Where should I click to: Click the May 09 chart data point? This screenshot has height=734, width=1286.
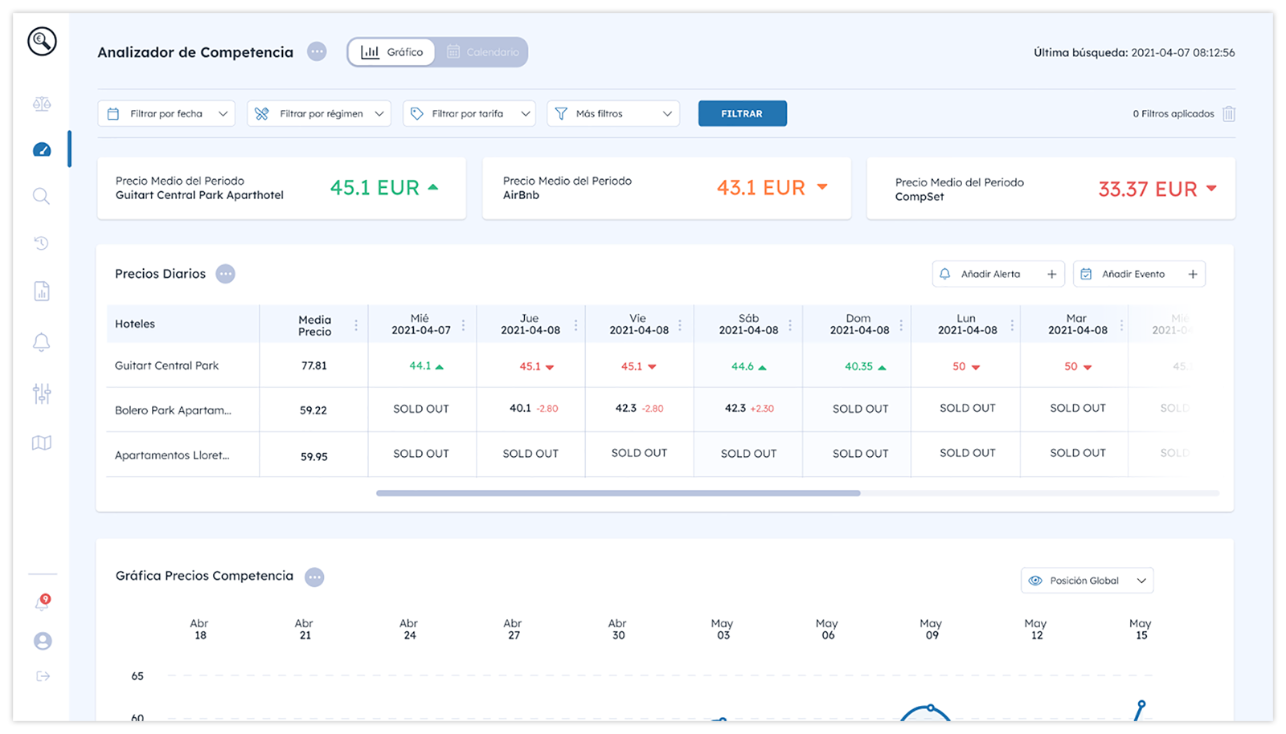click(930, 708)
